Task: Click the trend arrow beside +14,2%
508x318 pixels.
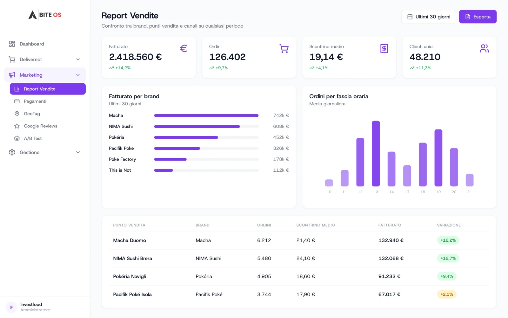Action: pos(111,68)
